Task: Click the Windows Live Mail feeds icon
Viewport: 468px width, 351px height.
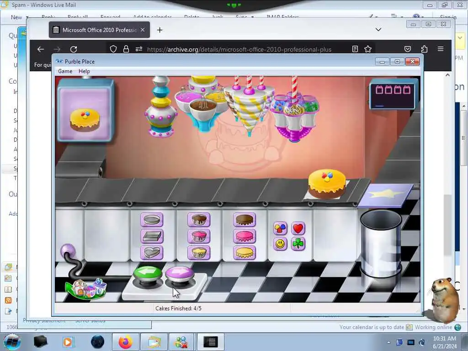Action: tap(8, 300)
